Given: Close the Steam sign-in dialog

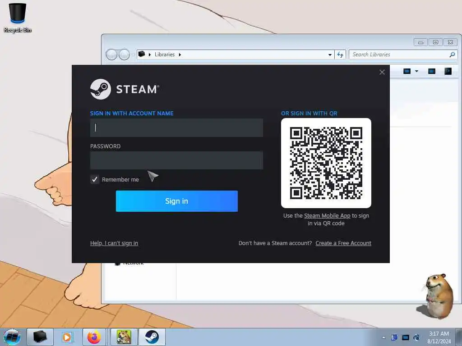Looking at the screenshot, I should tap(382, 72).
